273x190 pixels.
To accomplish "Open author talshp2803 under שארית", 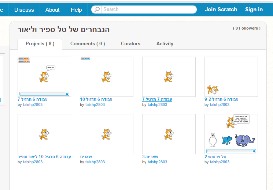I will 95,162.
